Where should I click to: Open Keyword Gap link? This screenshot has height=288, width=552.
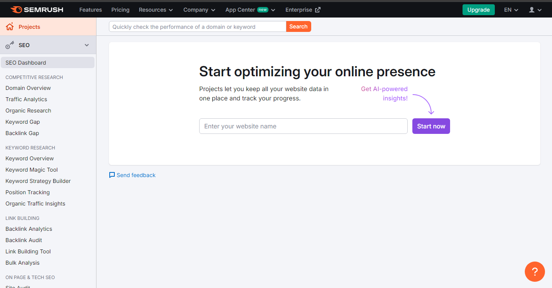[x=23, y=122]
